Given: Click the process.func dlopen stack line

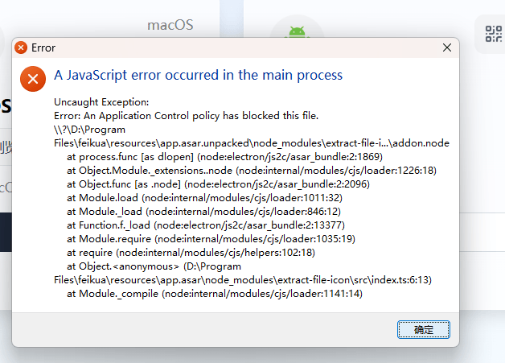Looking at the screenshot, I should pyautogui.click(x=224, y=157).
